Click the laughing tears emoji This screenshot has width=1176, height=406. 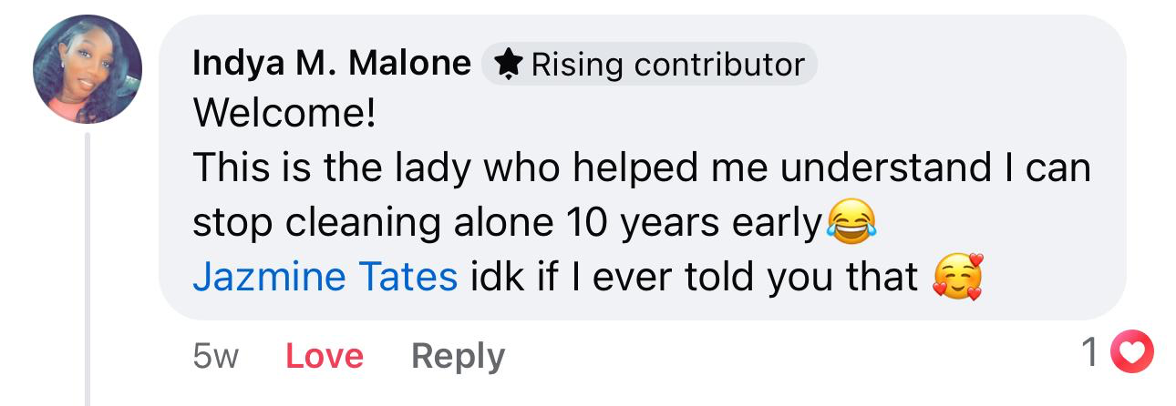click(x=851, y=221)
